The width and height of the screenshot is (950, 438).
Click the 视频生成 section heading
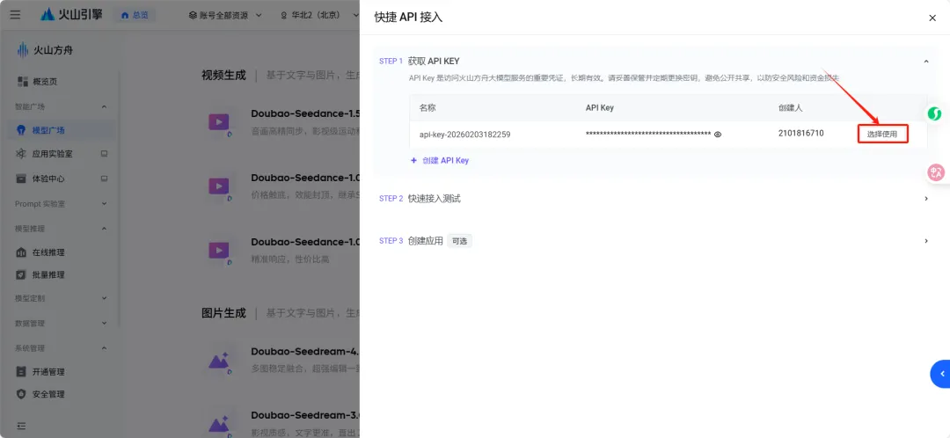(x=223, y=76)
